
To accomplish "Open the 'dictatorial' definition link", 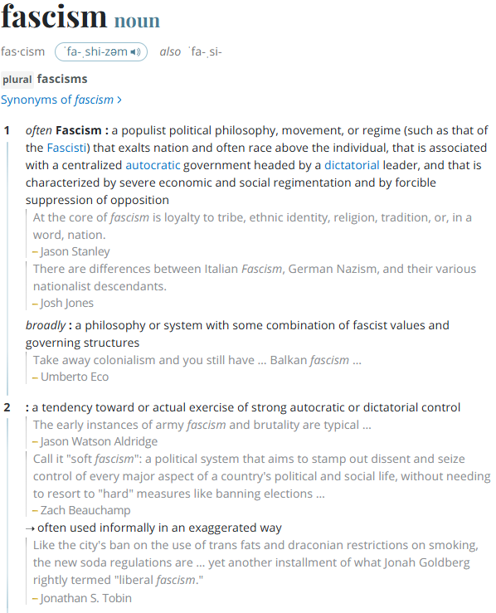I will pos(352,165).
